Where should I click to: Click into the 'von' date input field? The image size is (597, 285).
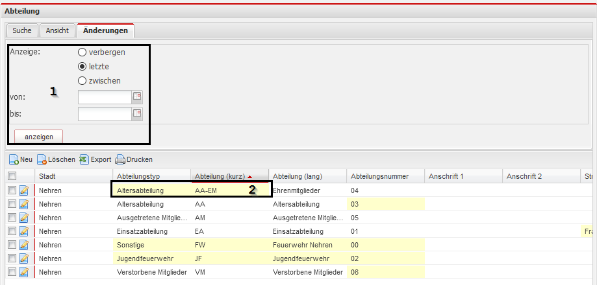pos(104,97)
